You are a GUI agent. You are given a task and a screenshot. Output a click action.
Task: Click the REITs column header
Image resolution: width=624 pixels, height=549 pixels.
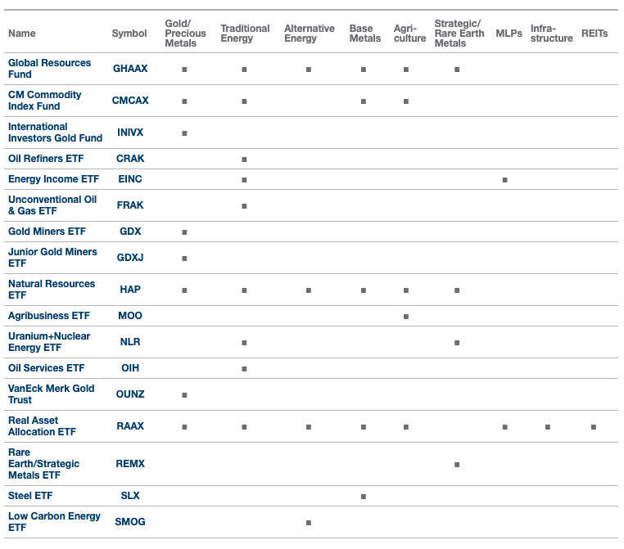595,34
